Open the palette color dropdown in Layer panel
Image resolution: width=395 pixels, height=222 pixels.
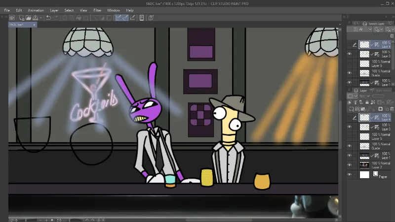pyautogui.click(x=353, y=96)
